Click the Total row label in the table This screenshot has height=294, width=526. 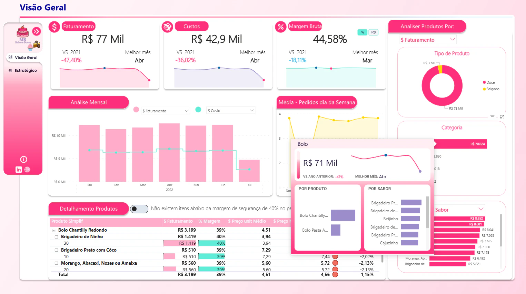(63, 275)
